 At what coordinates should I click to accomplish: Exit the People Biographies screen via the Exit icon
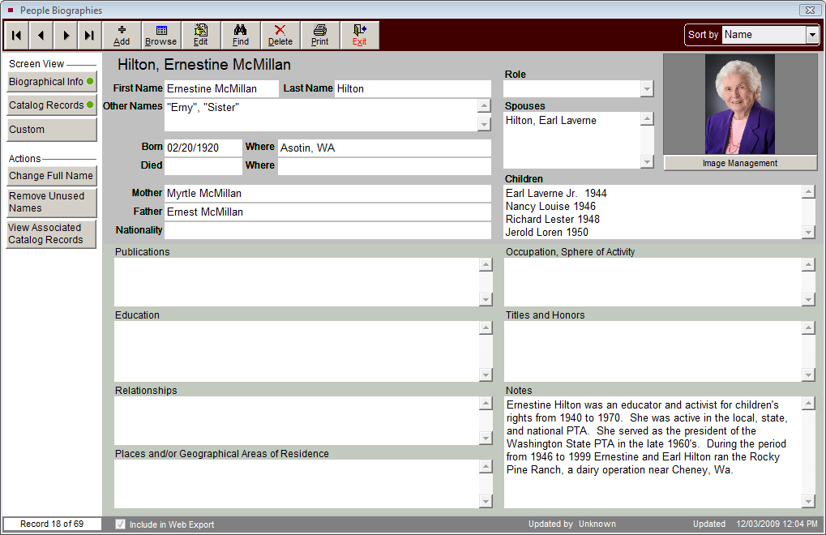click(x=359, y=34)
